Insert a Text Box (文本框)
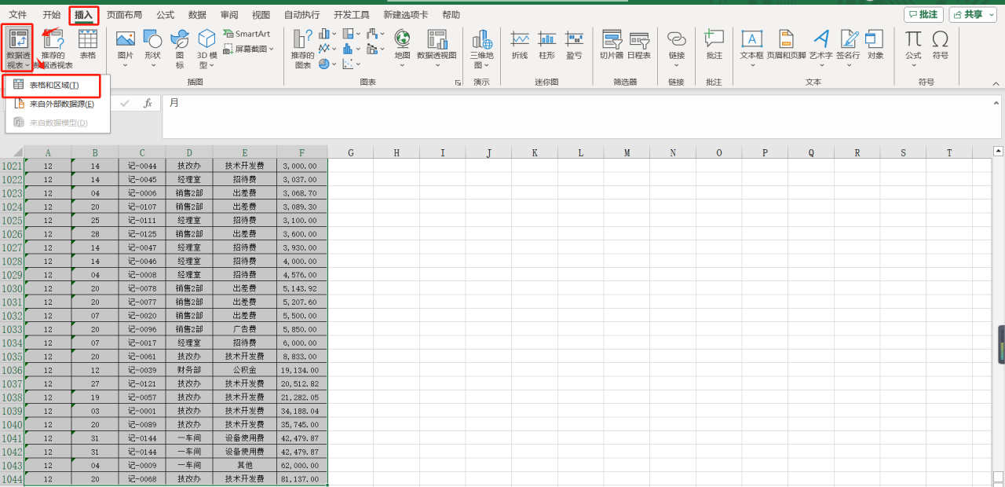Image resolution: width=1005 pixels, height=487 pixels. [x=751, y=49]
